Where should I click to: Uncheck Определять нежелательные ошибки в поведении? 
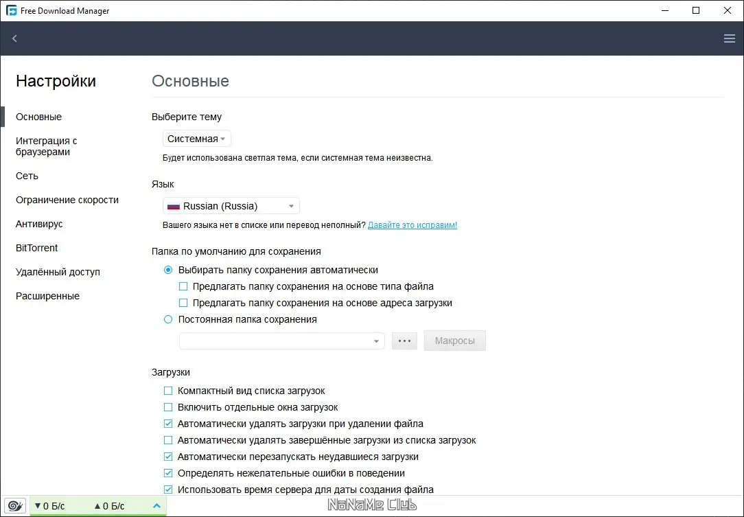pos(168,473)
